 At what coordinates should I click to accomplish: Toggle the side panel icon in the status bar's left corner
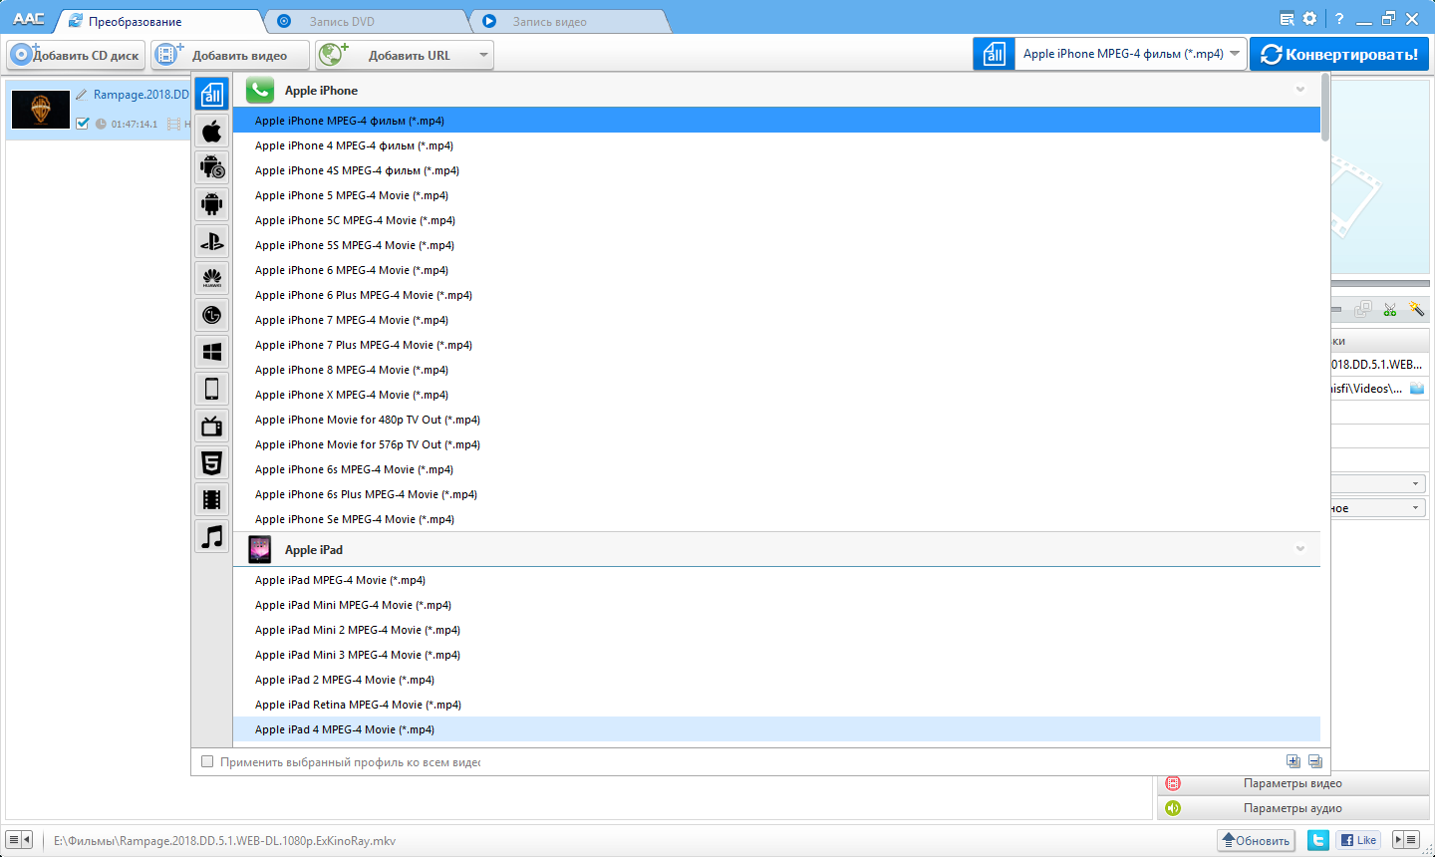click(x=19, y=840)
